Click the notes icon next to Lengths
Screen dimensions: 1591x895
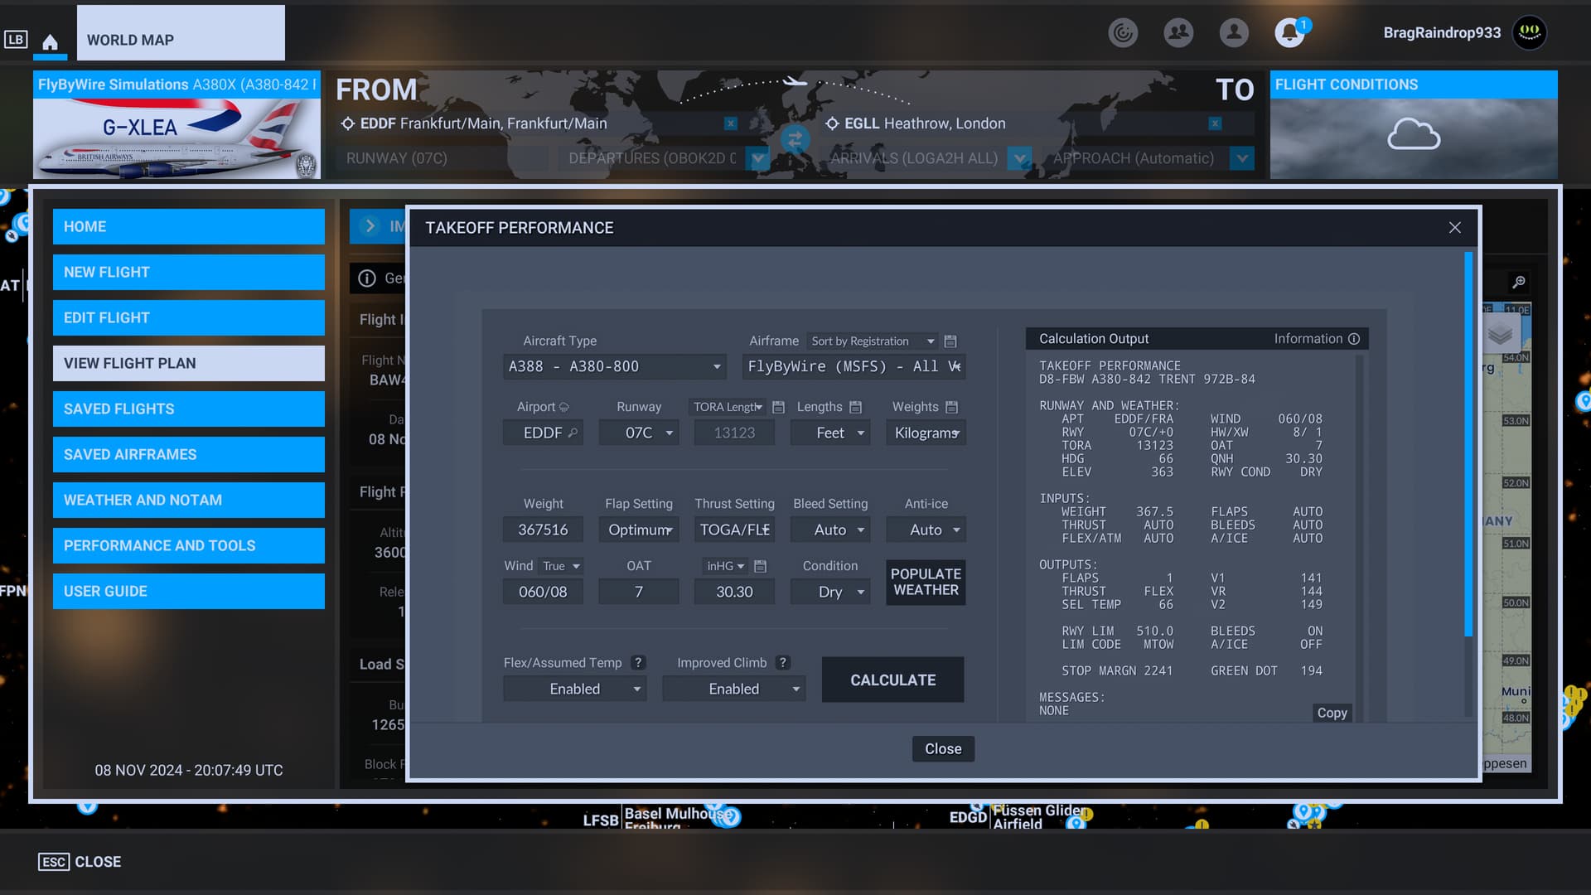(x=856, y=407)
